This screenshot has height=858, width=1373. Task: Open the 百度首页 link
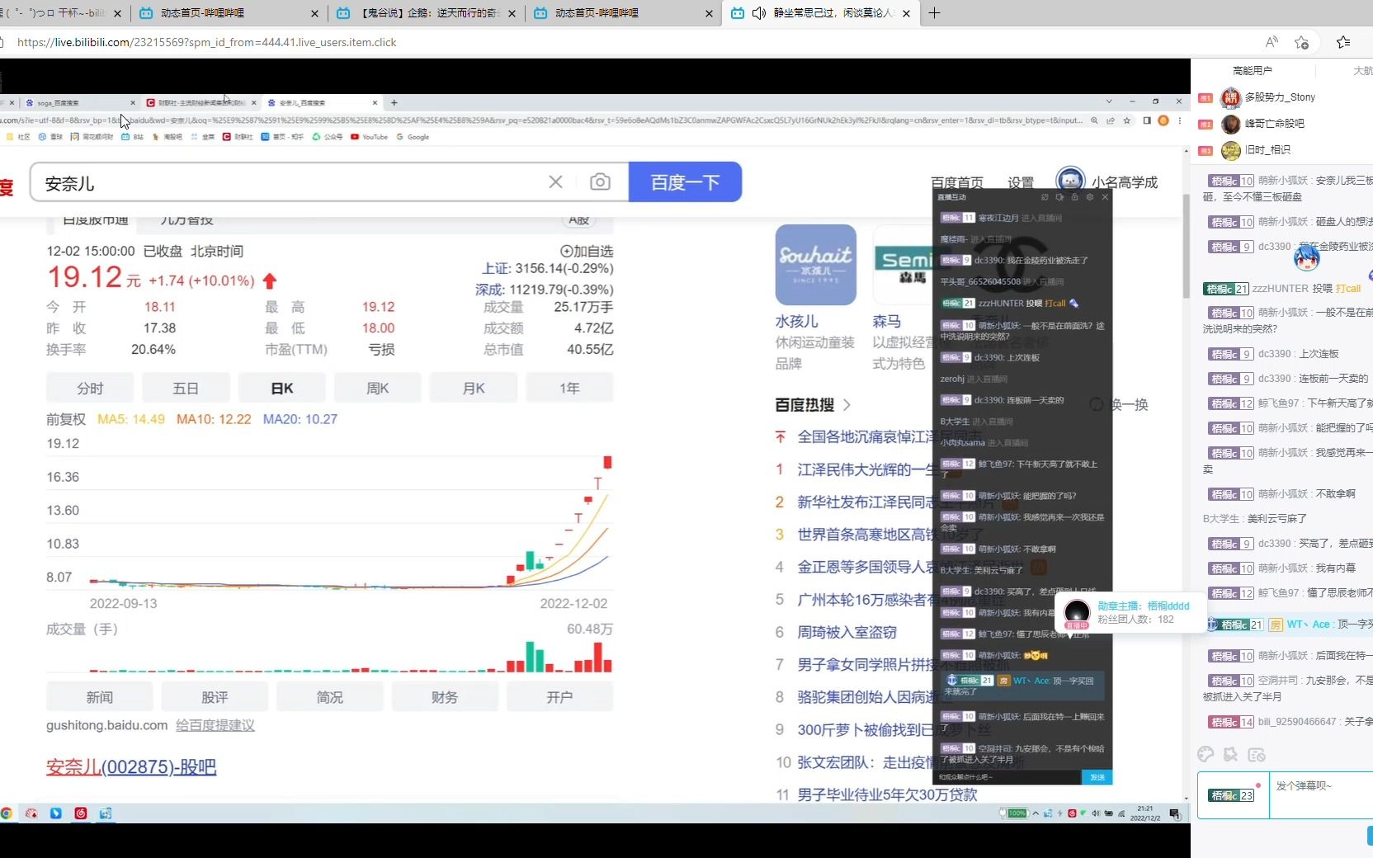pyautogui.click(x=957, y=182)
